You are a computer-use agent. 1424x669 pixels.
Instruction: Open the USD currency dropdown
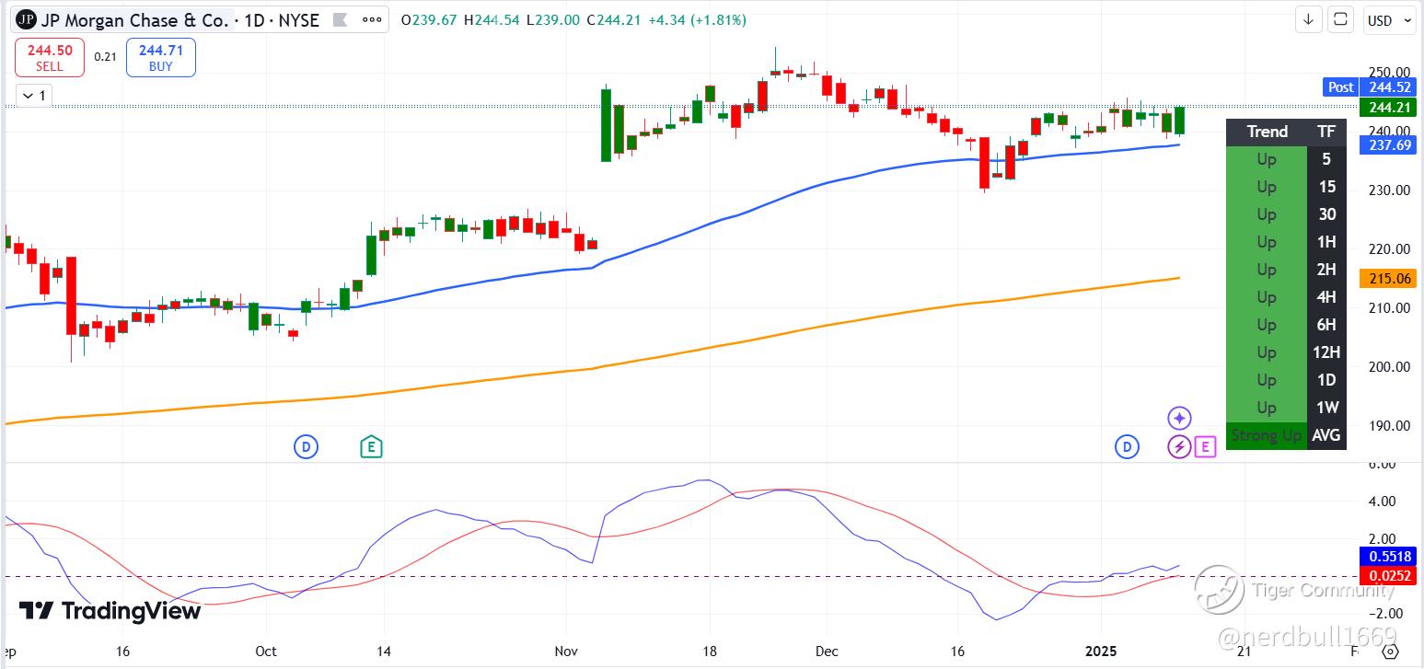tap(1389, 19)
